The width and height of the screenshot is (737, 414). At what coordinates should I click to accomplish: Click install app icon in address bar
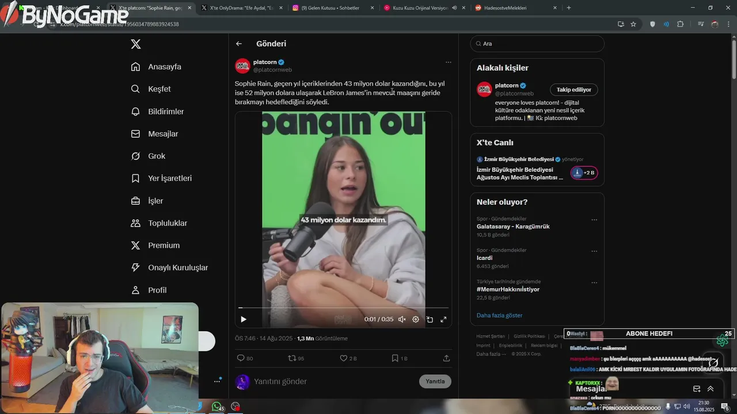click(621, 24)
